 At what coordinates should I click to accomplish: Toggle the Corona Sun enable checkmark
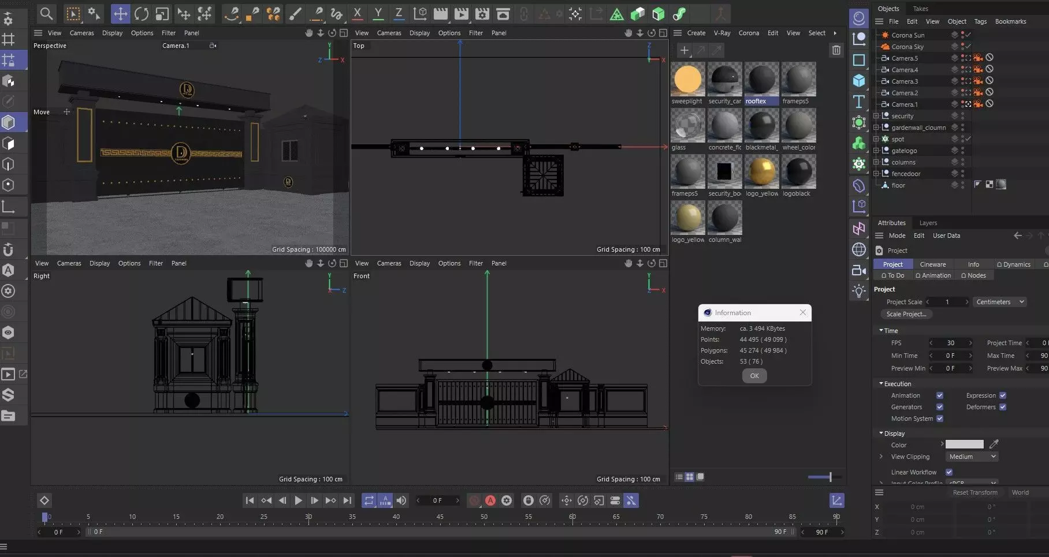[968, 35]
